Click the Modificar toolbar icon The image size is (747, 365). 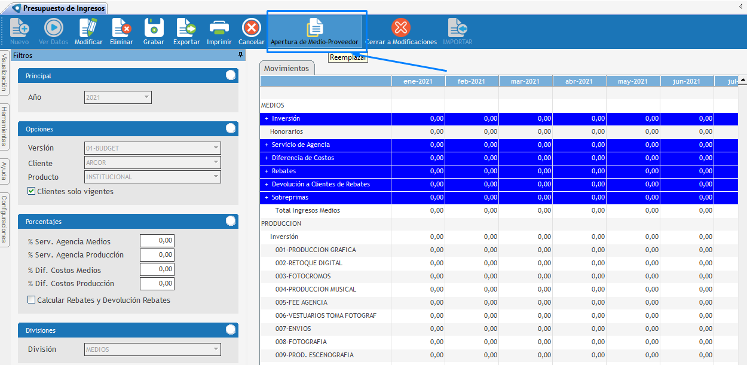(88, 28)
